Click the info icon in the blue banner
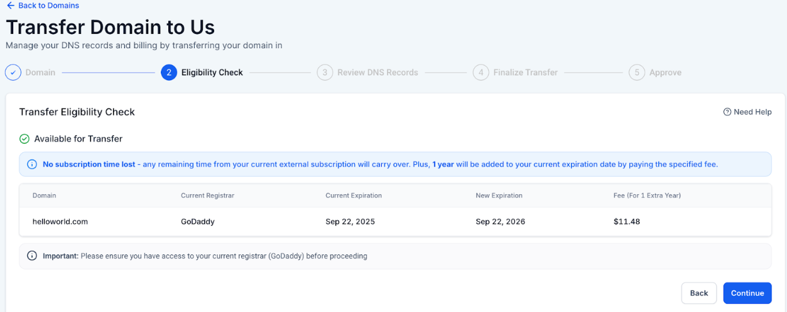787x312 pixels. tap(32, 165)
